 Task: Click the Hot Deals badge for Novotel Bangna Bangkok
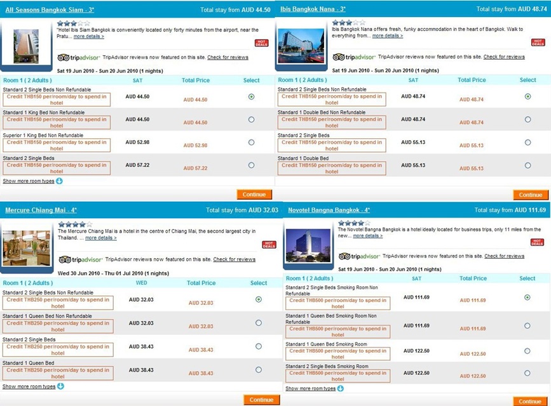pos(537,242)
